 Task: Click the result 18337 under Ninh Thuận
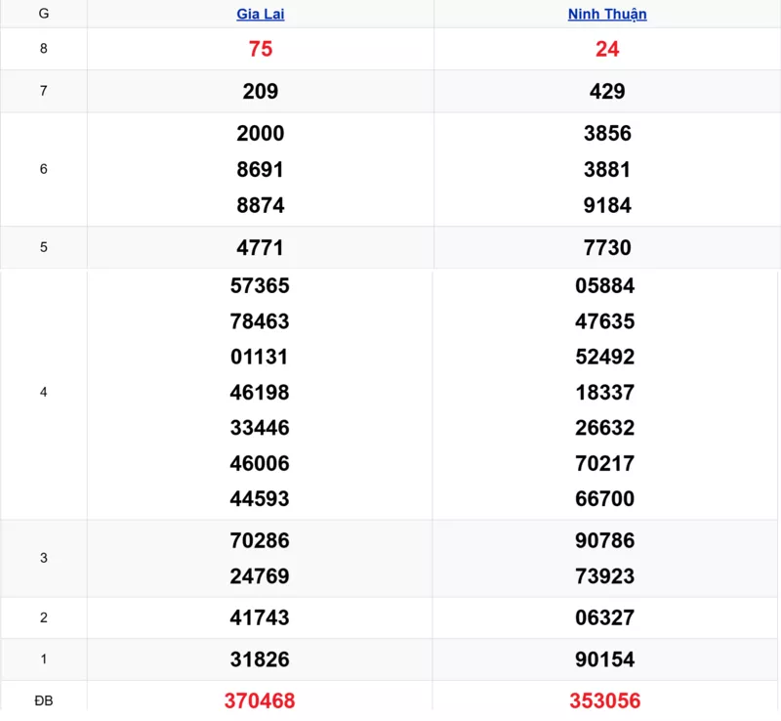605,392
